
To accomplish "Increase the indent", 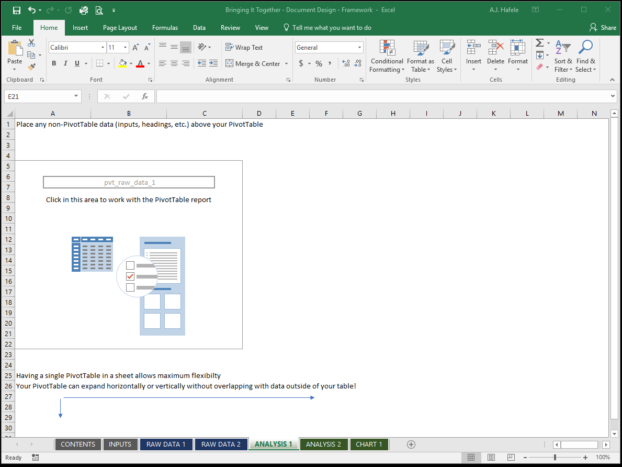I will point(213,63).
